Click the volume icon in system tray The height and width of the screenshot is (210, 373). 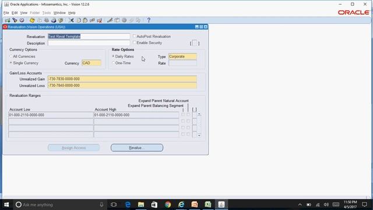pyautogui.click(x=326, y=205)
